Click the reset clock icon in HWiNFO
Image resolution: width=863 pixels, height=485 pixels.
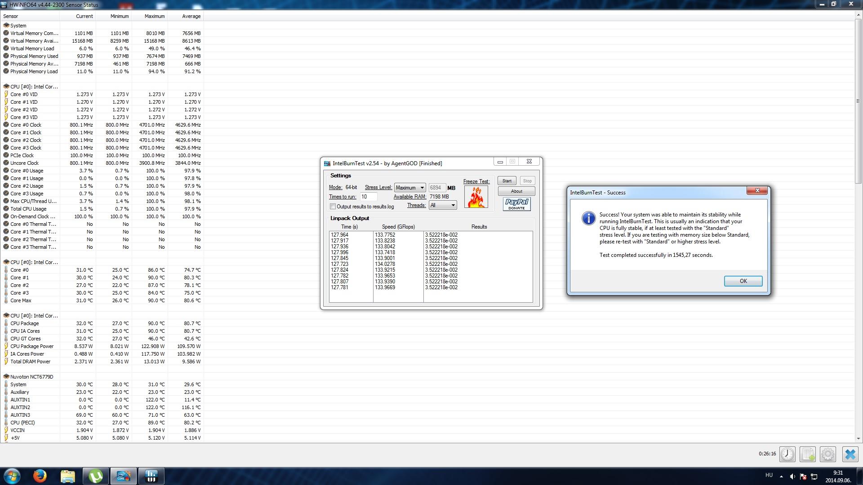pos(787,454)
